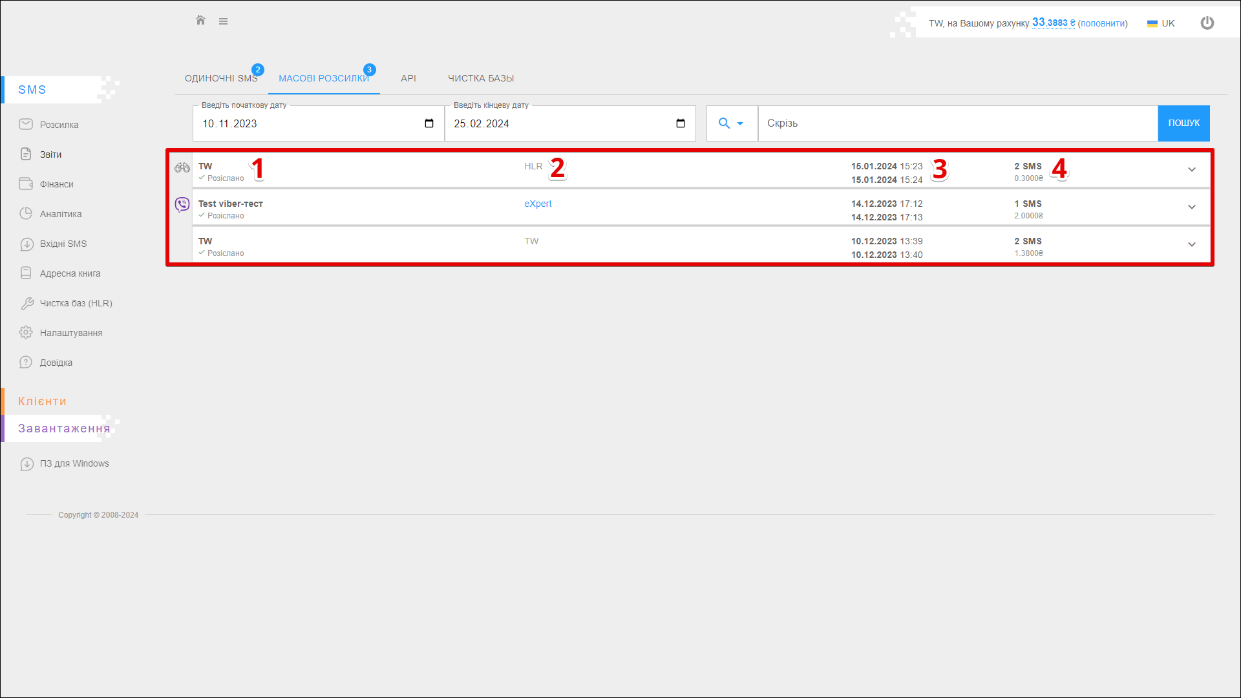This screenshot has height=698, width=1241.
Task: Expand first TW row from 15.01.2024
Action: pos(1191,170)
